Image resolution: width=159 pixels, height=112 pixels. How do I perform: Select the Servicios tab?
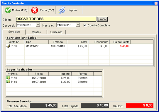click(14, 32)
